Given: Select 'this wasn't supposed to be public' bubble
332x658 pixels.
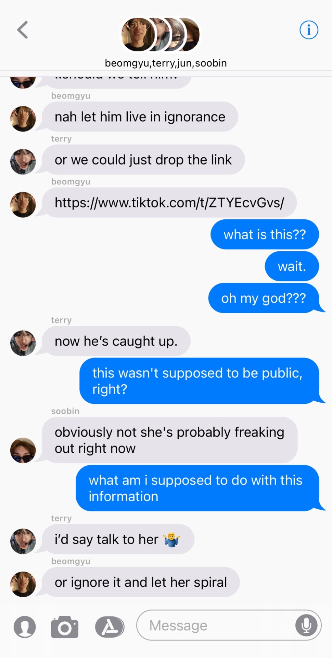Looking at the screenshot, I should (200, 381).
